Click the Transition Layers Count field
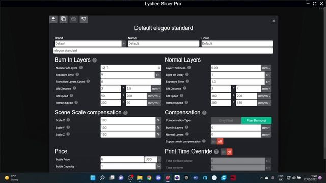Viewport: 326px width, 183px height. point(131,82)
